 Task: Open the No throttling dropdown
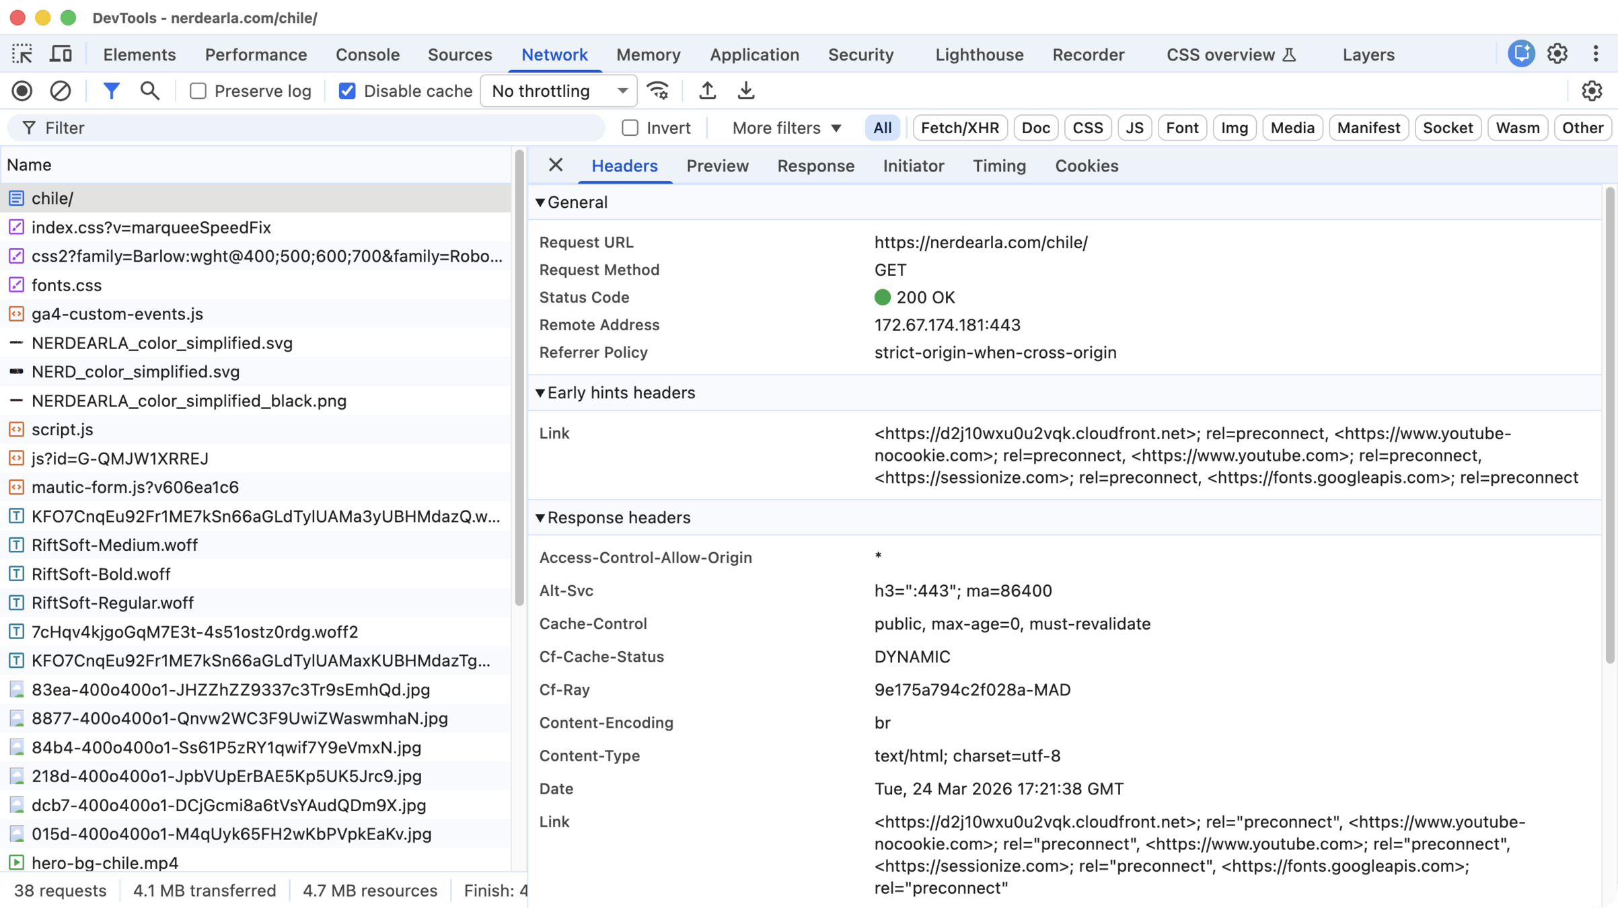[x=558, y=91]
